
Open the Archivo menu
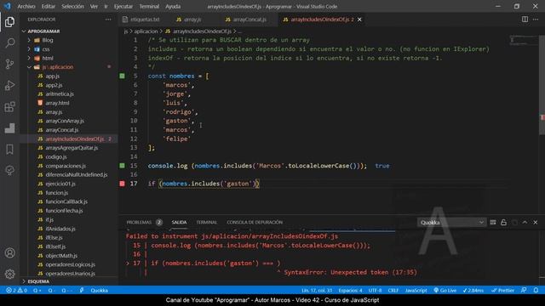(x=26, y=6)
